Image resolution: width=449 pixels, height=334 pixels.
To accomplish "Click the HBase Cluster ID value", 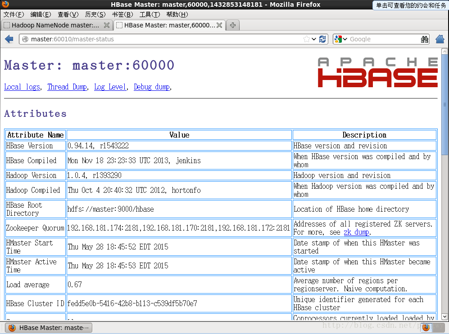I will click(132, 303).
